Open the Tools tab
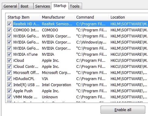Image resolution: width=148 pixels, height=116 pixels. [75, 6]
